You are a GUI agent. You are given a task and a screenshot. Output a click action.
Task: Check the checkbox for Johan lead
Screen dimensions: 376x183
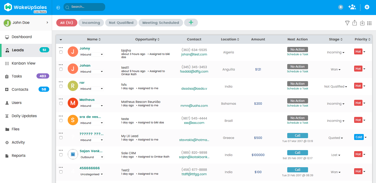pyautogui.click(x=61, y=69)
